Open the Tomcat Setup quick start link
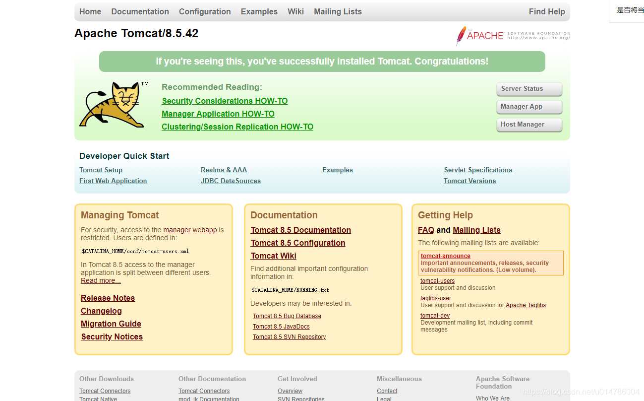Viewport: 644px width, 401px height. 101,170
